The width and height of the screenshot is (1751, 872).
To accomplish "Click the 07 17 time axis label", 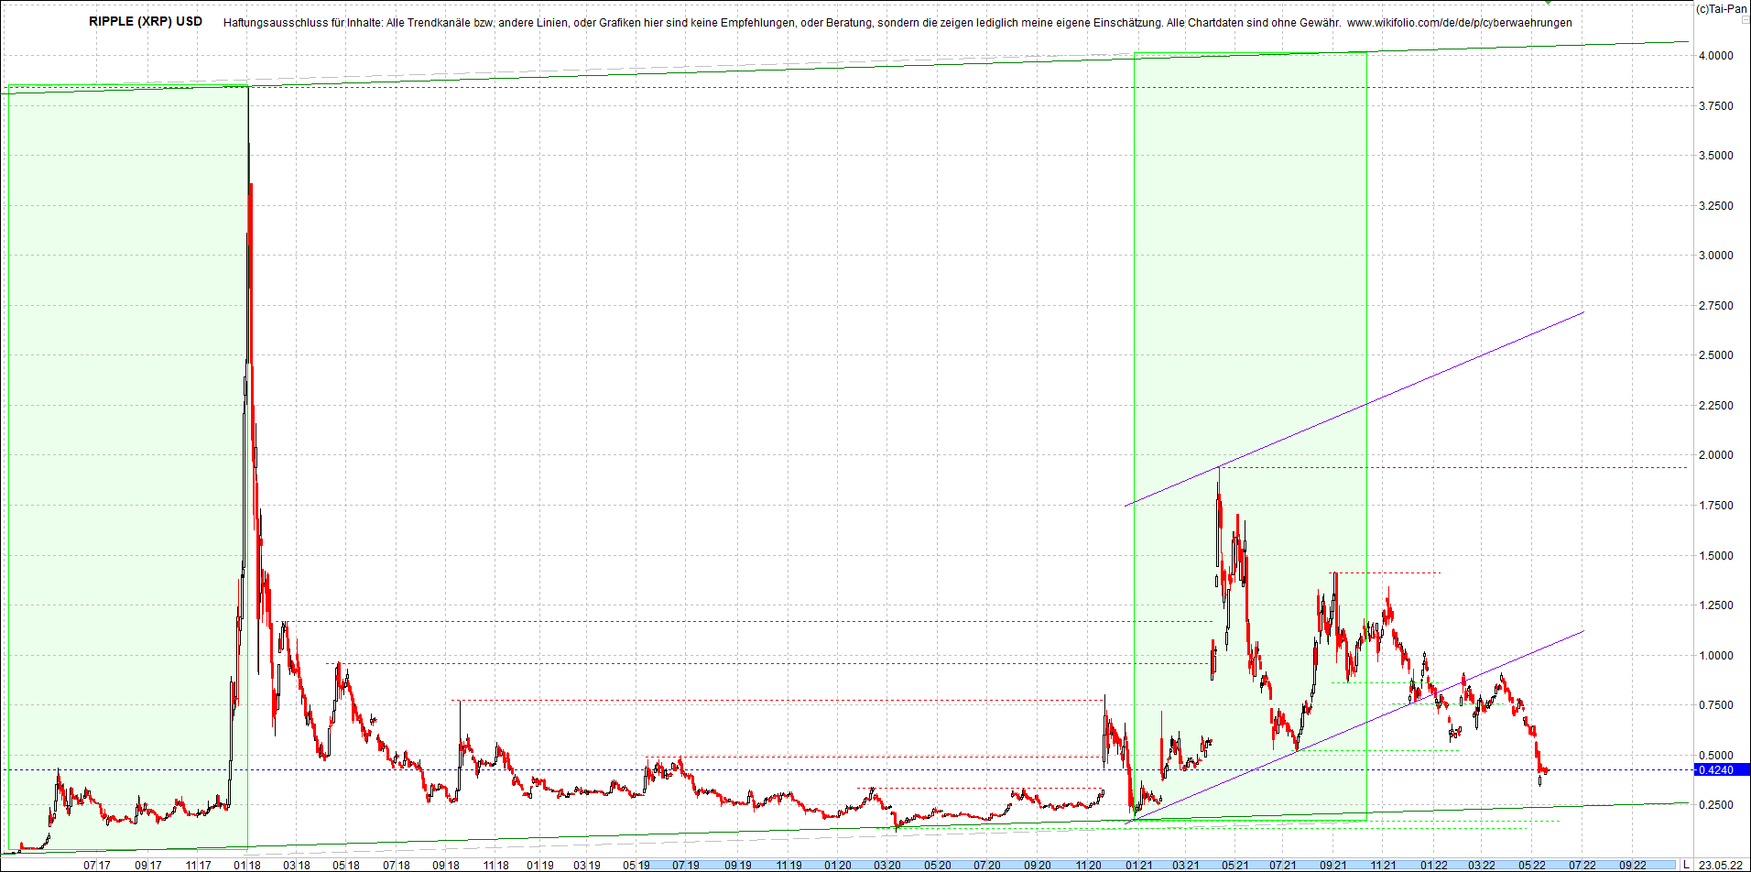I will coord(97,865).
